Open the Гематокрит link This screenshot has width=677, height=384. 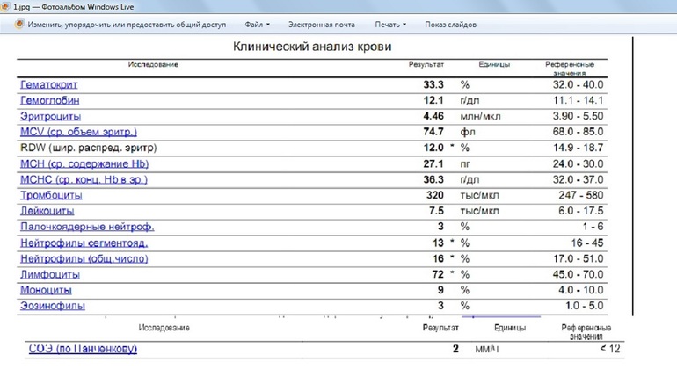pos(48,85)
